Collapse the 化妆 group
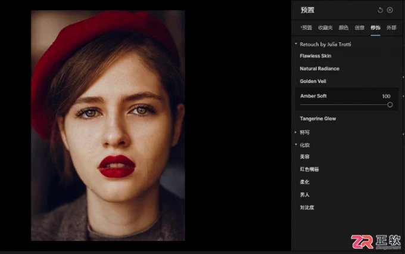The width and height of the screenshot is (405, 254). tap(296, 144)
